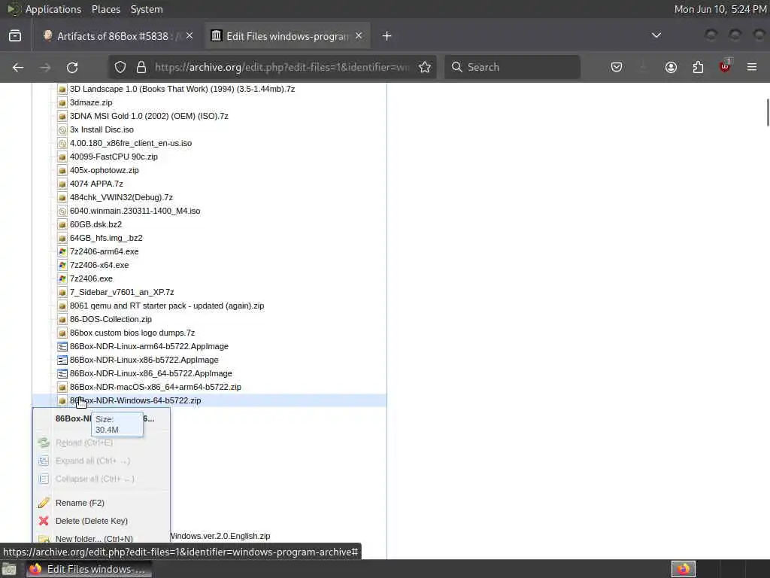770x578 pixels.
Task: Select 4.00.180_x86fre_client_en-us.iso
Action: click(x=131, y=143)
